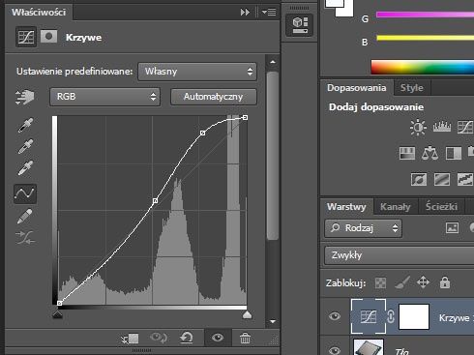Click the white input point slider triangle
This screenshot has height=355, width=474.
click(247, 314)
